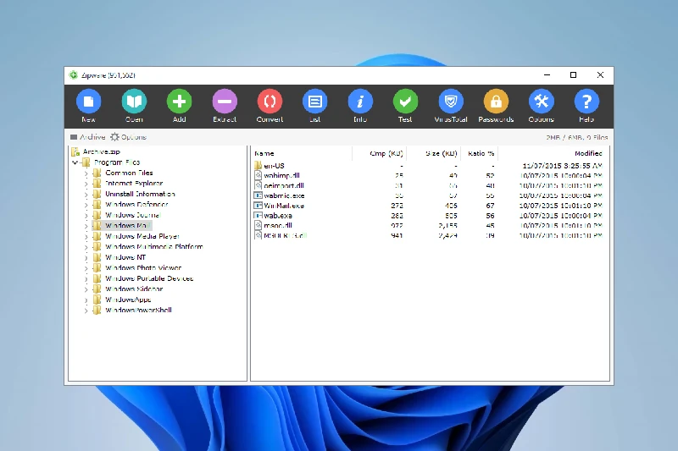This screenshot has height=451, width=678.
Task: Click the orange Passwords lock icon
Action: pos(496,102)
